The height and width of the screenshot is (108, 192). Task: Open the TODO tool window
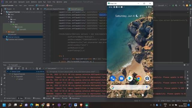pos(28,98)
